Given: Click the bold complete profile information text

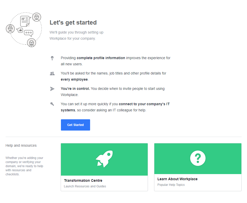Looking at the screenshot, I should click(x=101, y=58).
